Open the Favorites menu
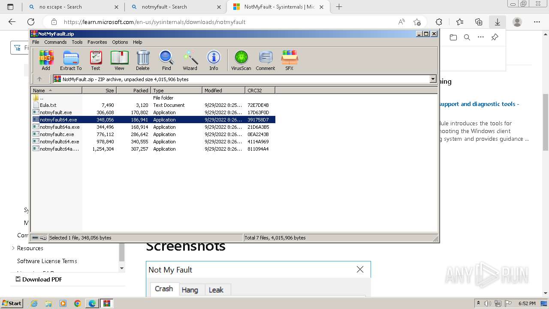The image size is (549, 309). (x=97, y=42)
